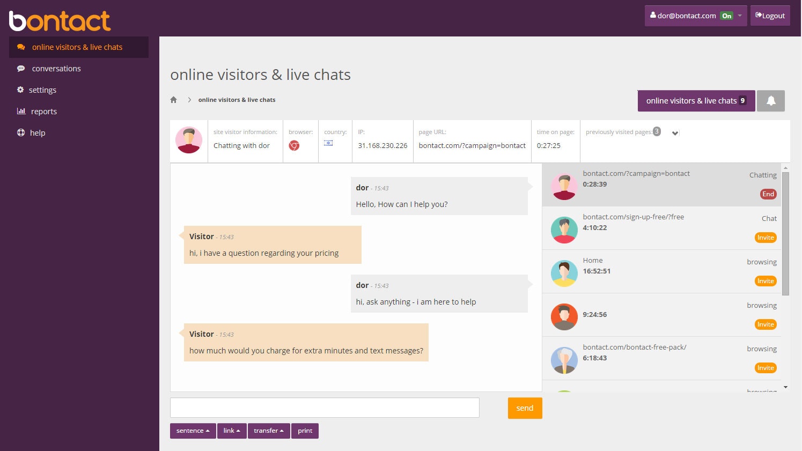Click the breadcrumb chevron arrow
Viewport: 802px width, 451px height.
(x=189, y=100)
